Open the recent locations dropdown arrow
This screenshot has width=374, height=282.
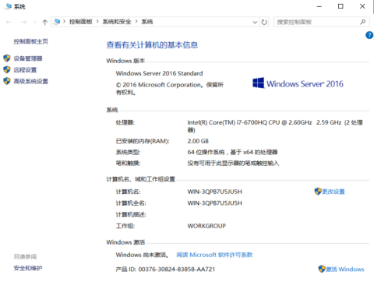click(x=35, y=23)
